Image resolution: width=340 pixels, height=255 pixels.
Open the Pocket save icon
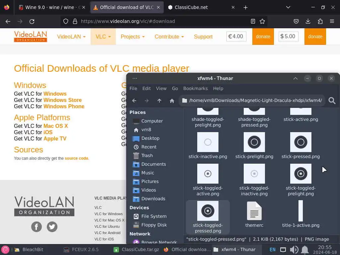[296, 21]
